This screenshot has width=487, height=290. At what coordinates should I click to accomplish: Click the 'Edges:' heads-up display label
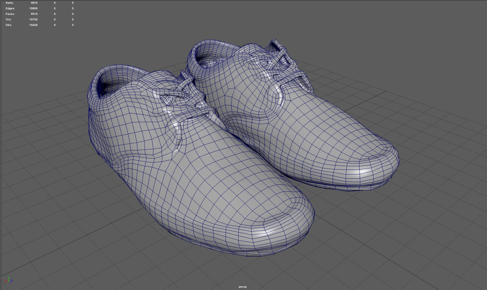pyautogui.click(x=10, y=8)
